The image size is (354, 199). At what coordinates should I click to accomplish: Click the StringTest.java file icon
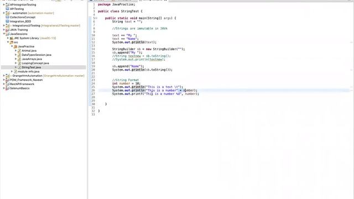19,67
